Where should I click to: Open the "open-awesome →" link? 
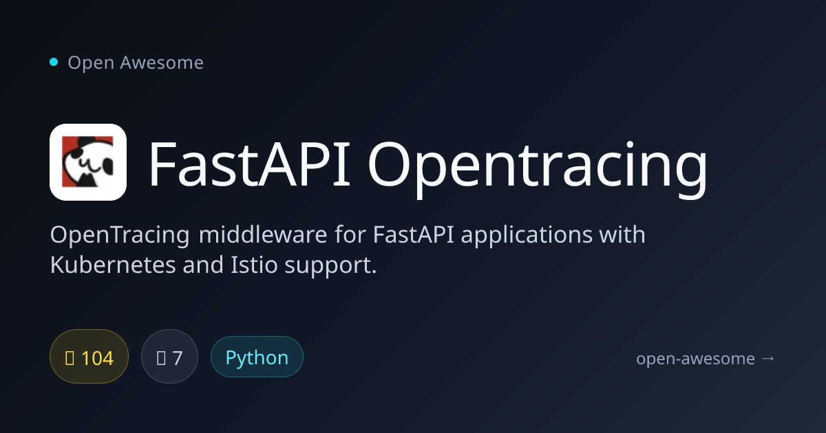click(x=706, y=358)
